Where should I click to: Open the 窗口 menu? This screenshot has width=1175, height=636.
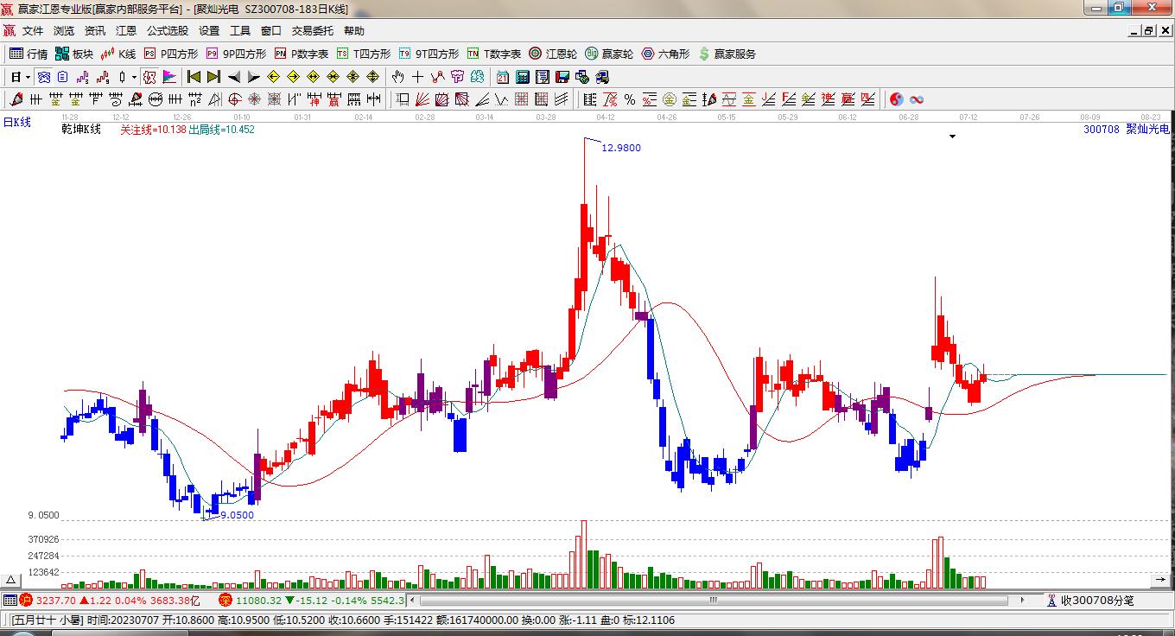point(271,30)
